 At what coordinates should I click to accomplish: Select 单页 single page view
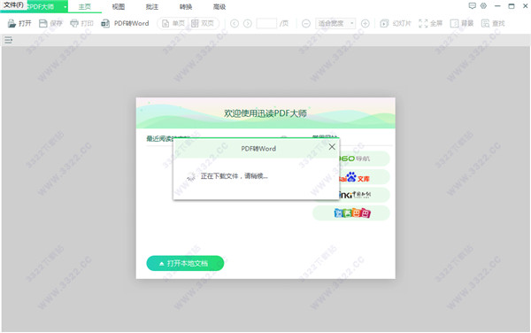point(173,23)
